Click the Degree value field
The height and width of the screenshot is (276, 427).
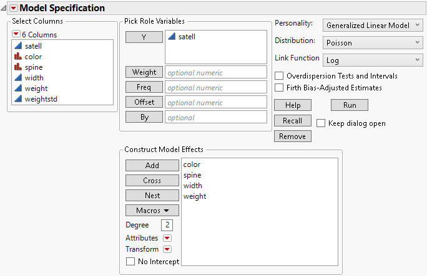tap(167, 225)
